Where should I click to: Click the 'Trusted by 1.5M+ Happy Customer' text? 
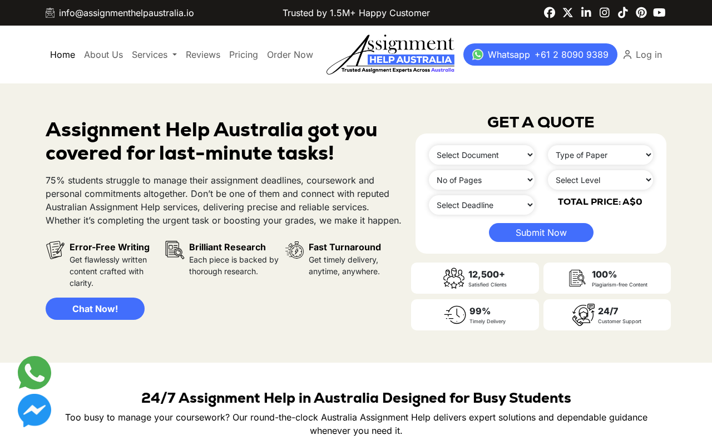click(x=356, y=13)
